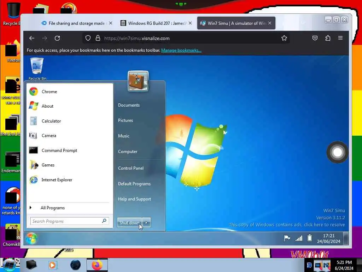
Task: Click the floating round assistive button
Action: tap(338, 152)
